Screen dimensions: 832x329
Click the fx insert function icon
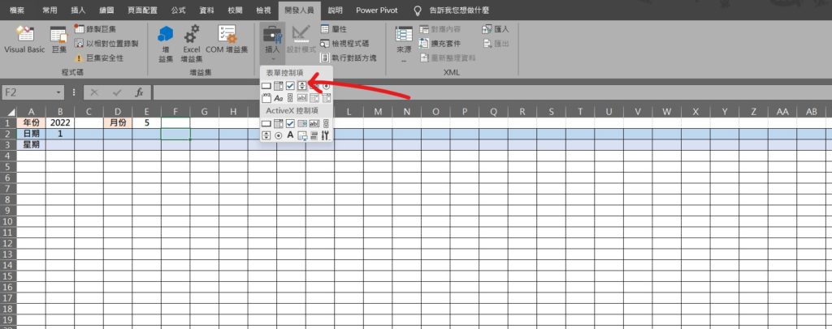pyautogui.click(x=139, y=92)
